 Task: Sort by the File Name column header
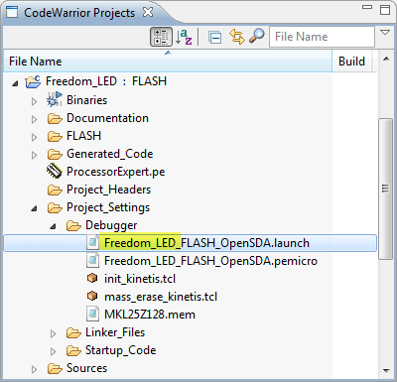pos(168,62)
